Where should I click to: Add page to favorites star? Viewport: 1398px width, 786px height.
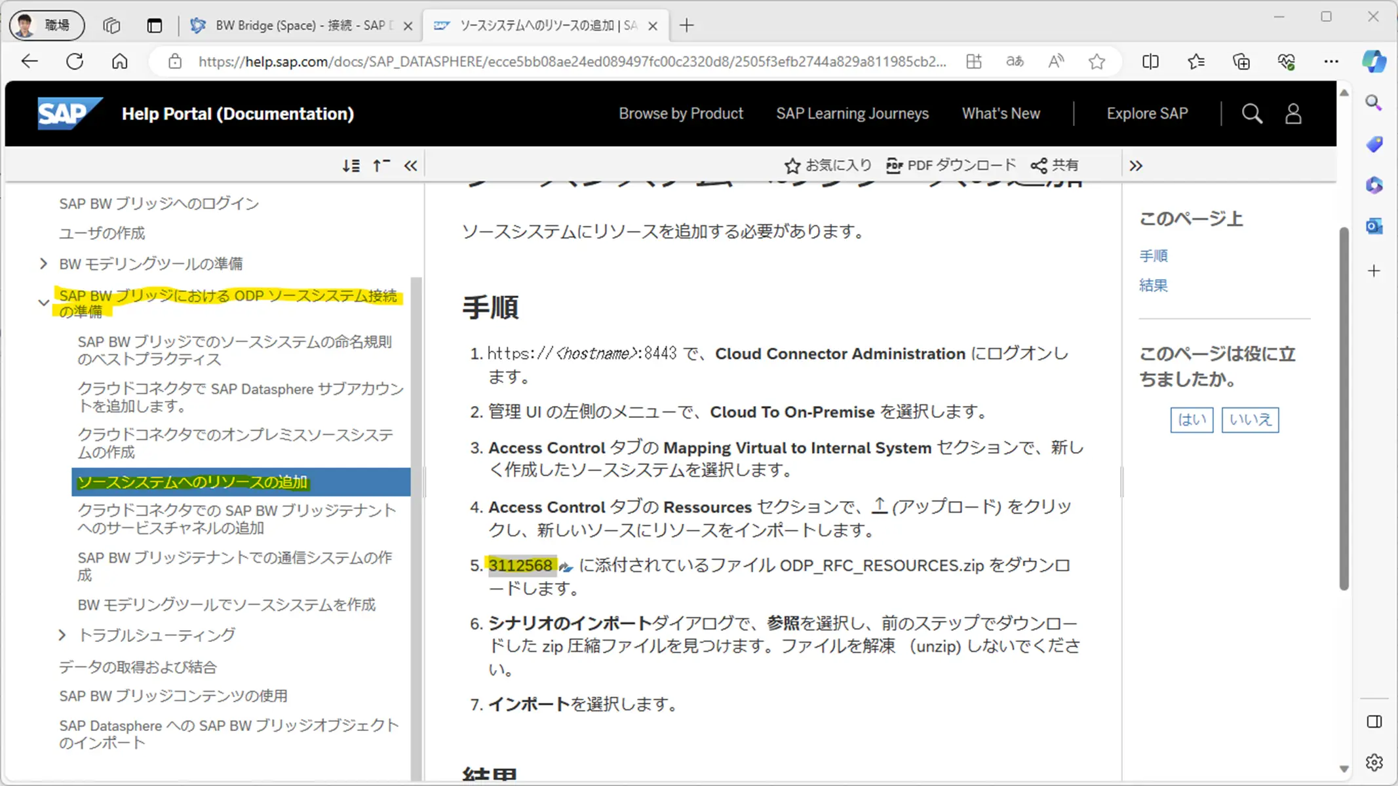click(1097, 62)
